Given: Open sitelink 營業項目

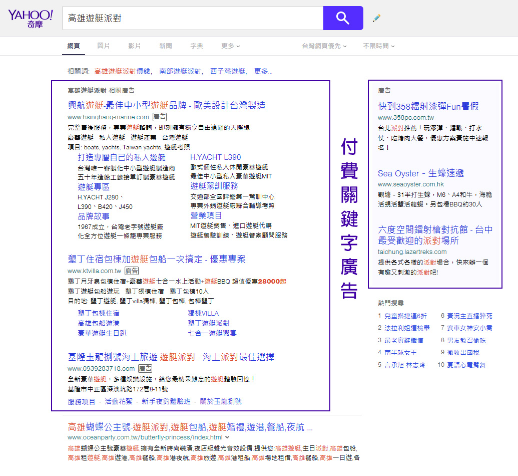Looking at the screenshot, I should (206, 215).
